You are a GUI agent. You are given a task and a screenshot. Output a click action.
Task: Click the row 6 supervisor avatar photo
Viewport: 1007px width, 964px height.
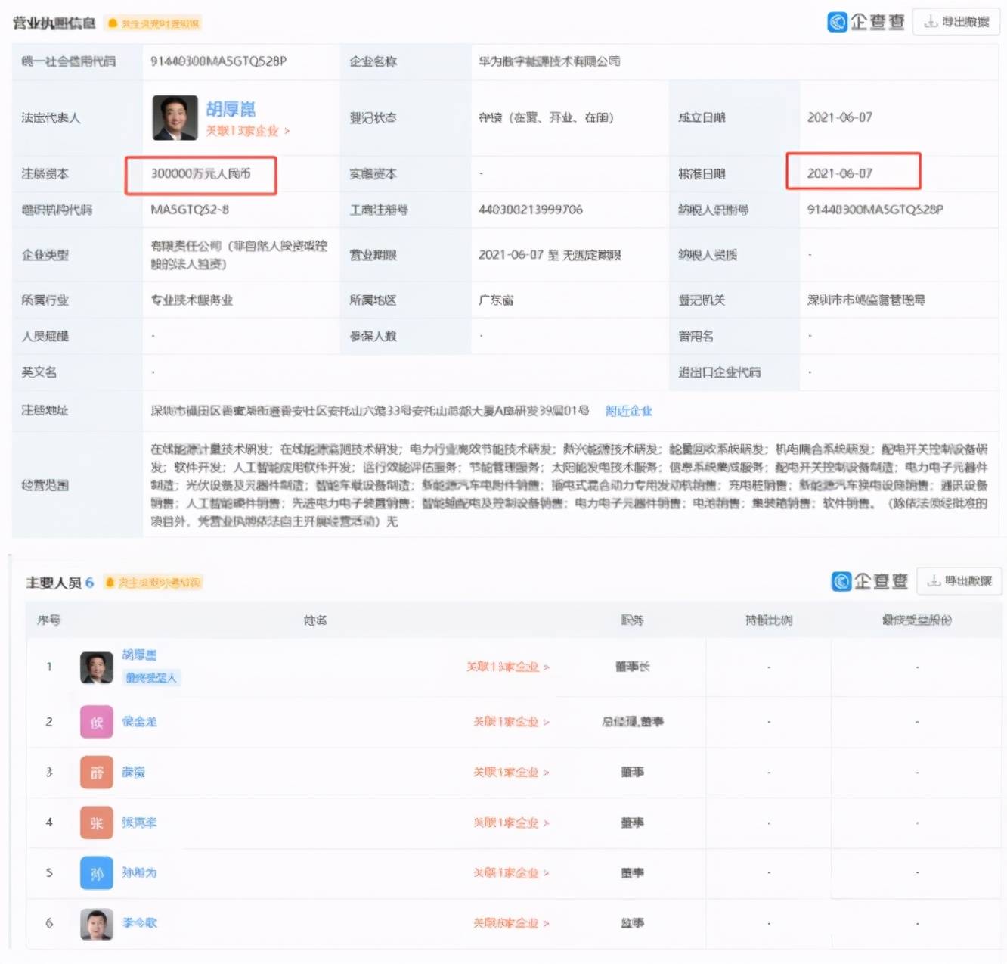click(97, 924)
